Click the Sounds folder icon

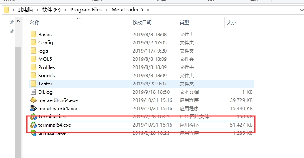tap(33, 75)
